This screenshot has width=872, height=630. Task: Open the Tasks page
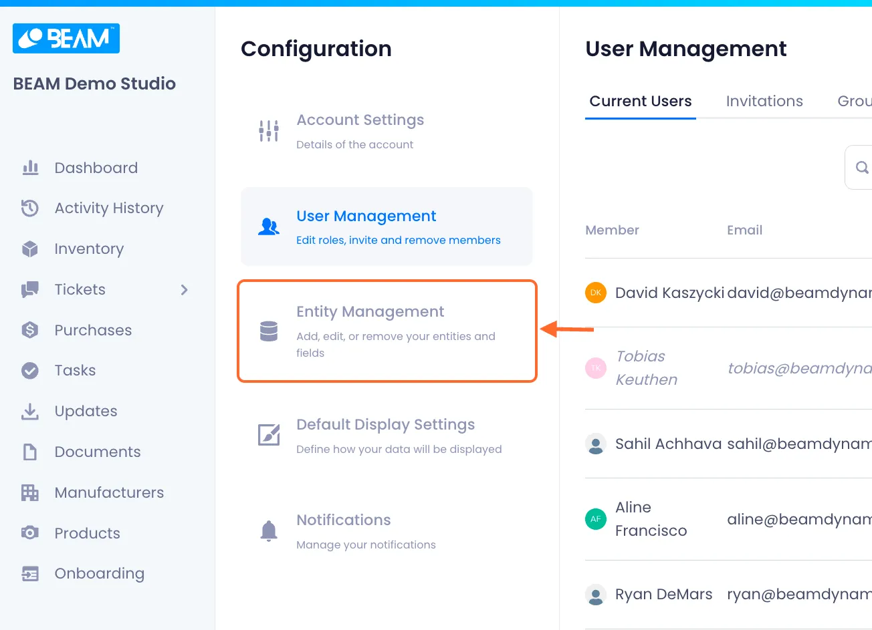coord(75,371)
